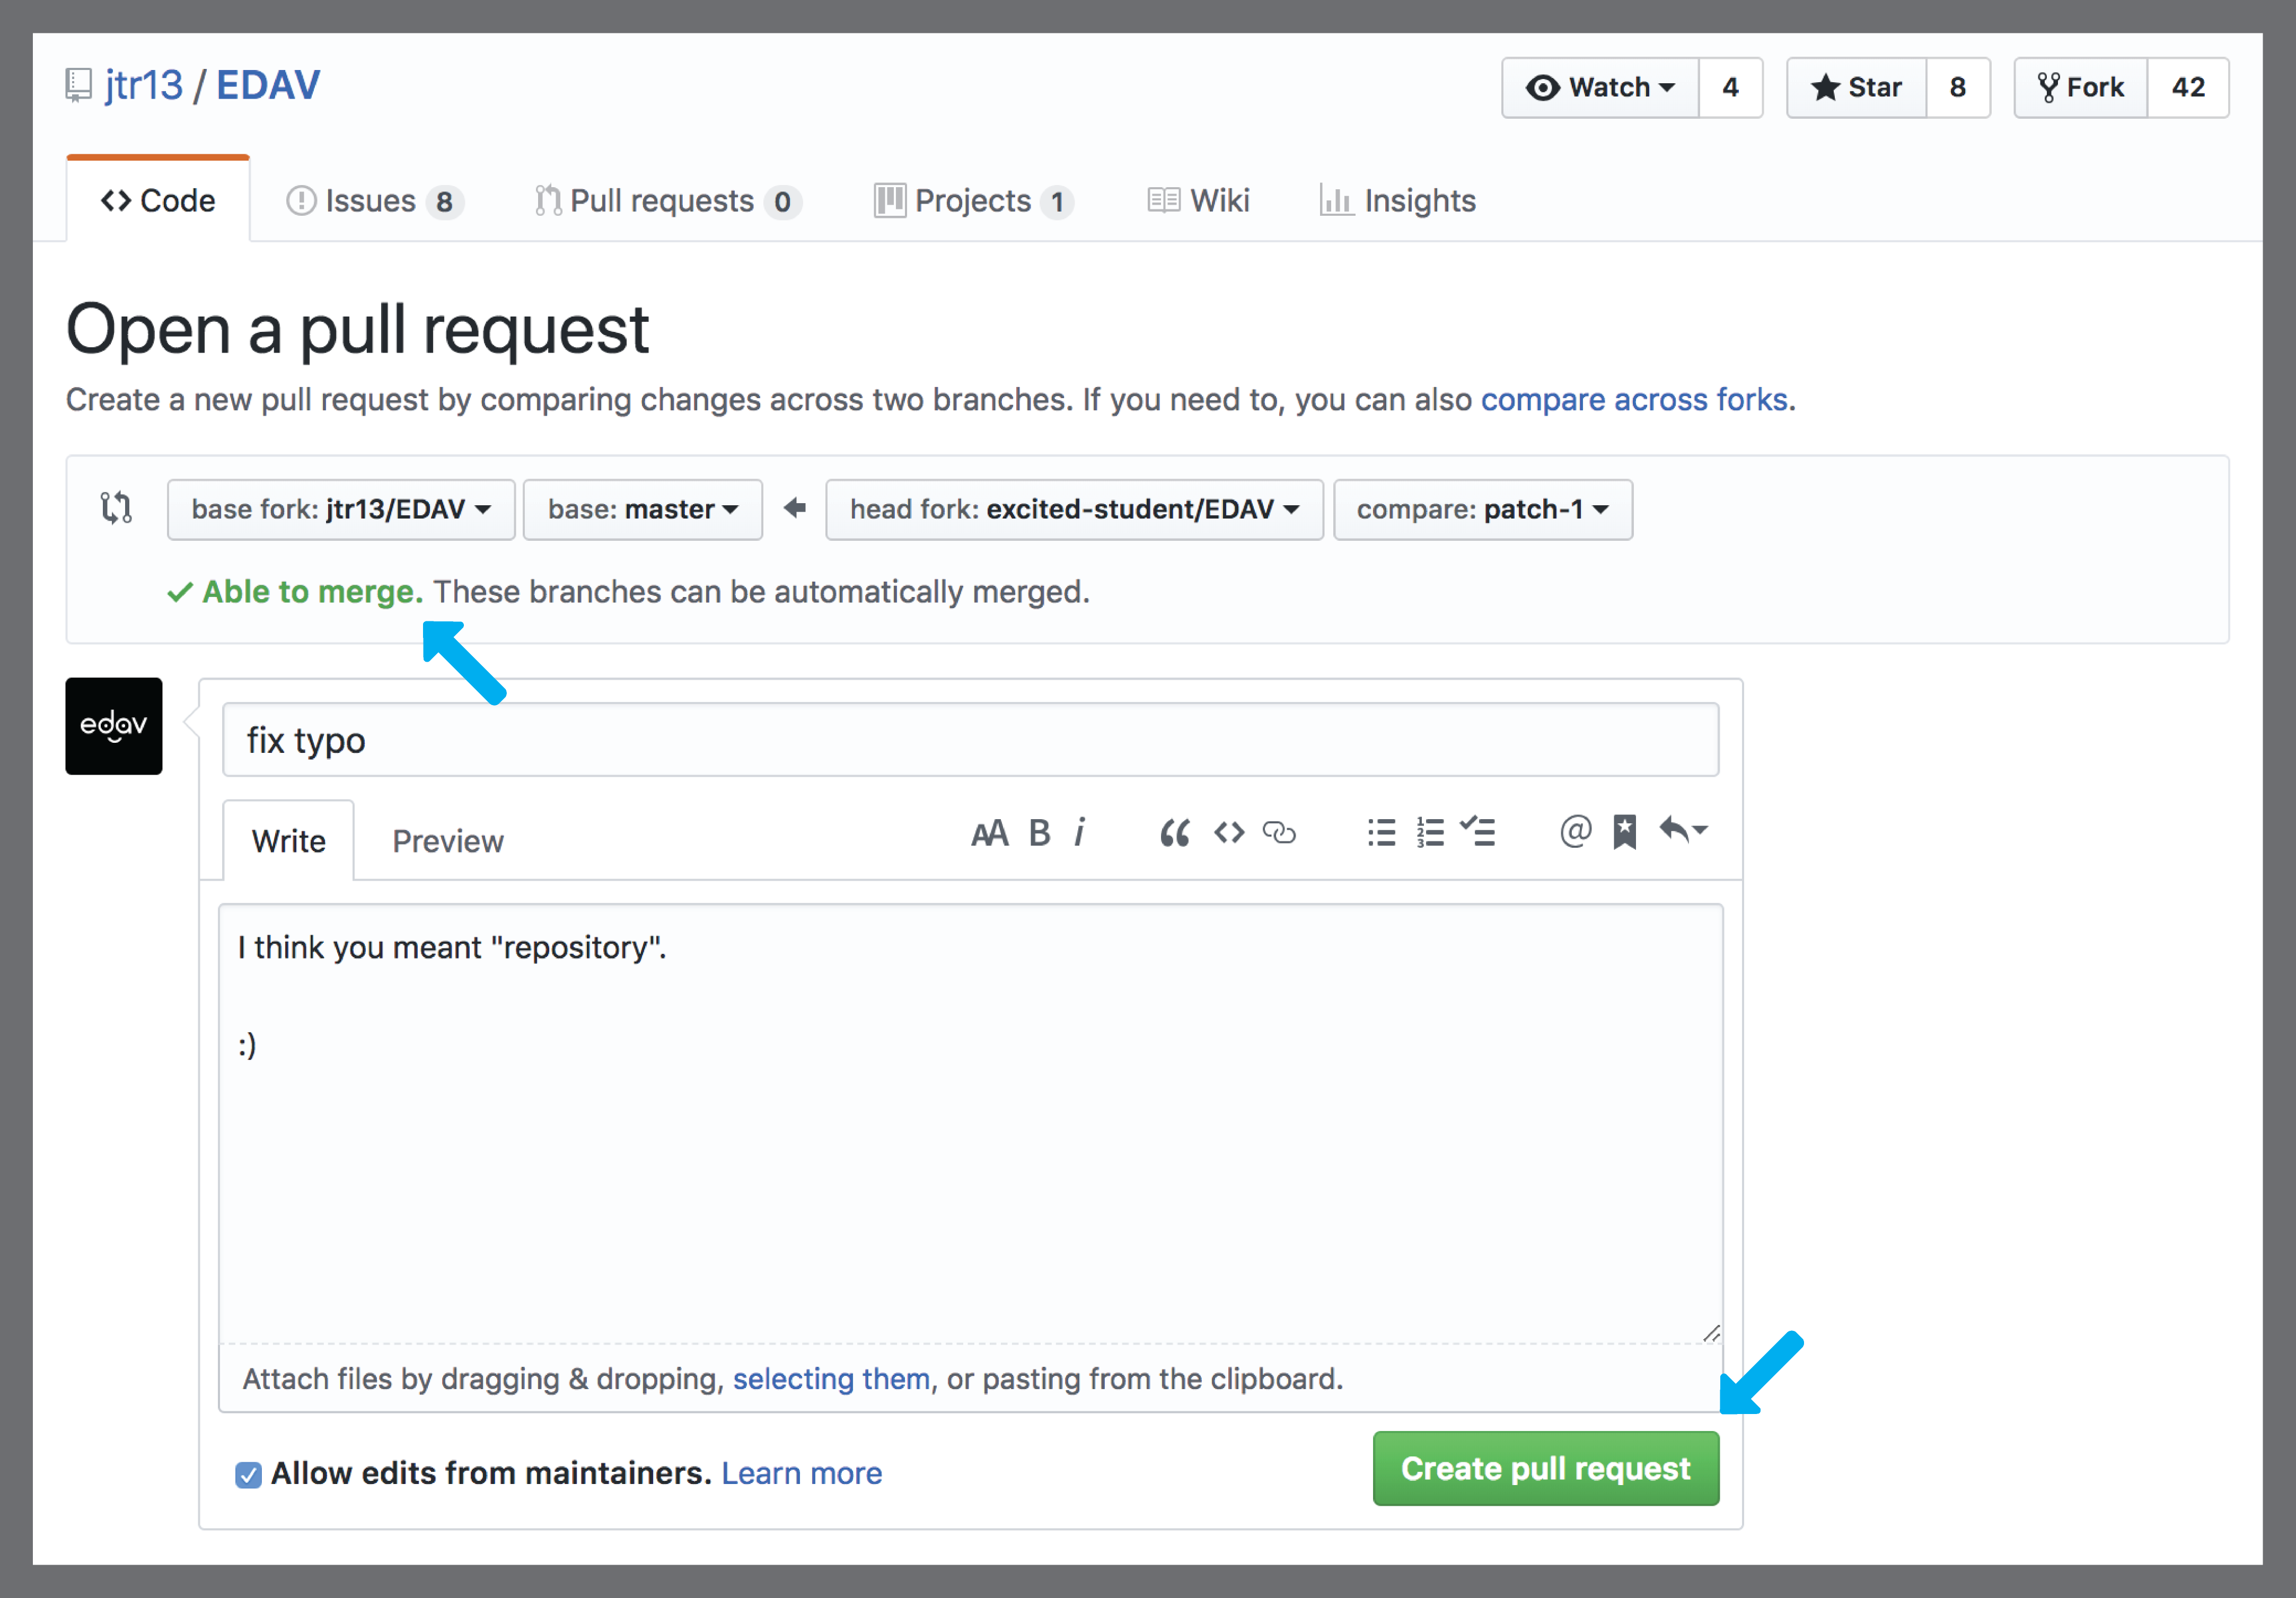Image resolution: width=2296 pixels, height=1598 pixels.
Task: Open the Wiki tab
Action: [1198, 201]
